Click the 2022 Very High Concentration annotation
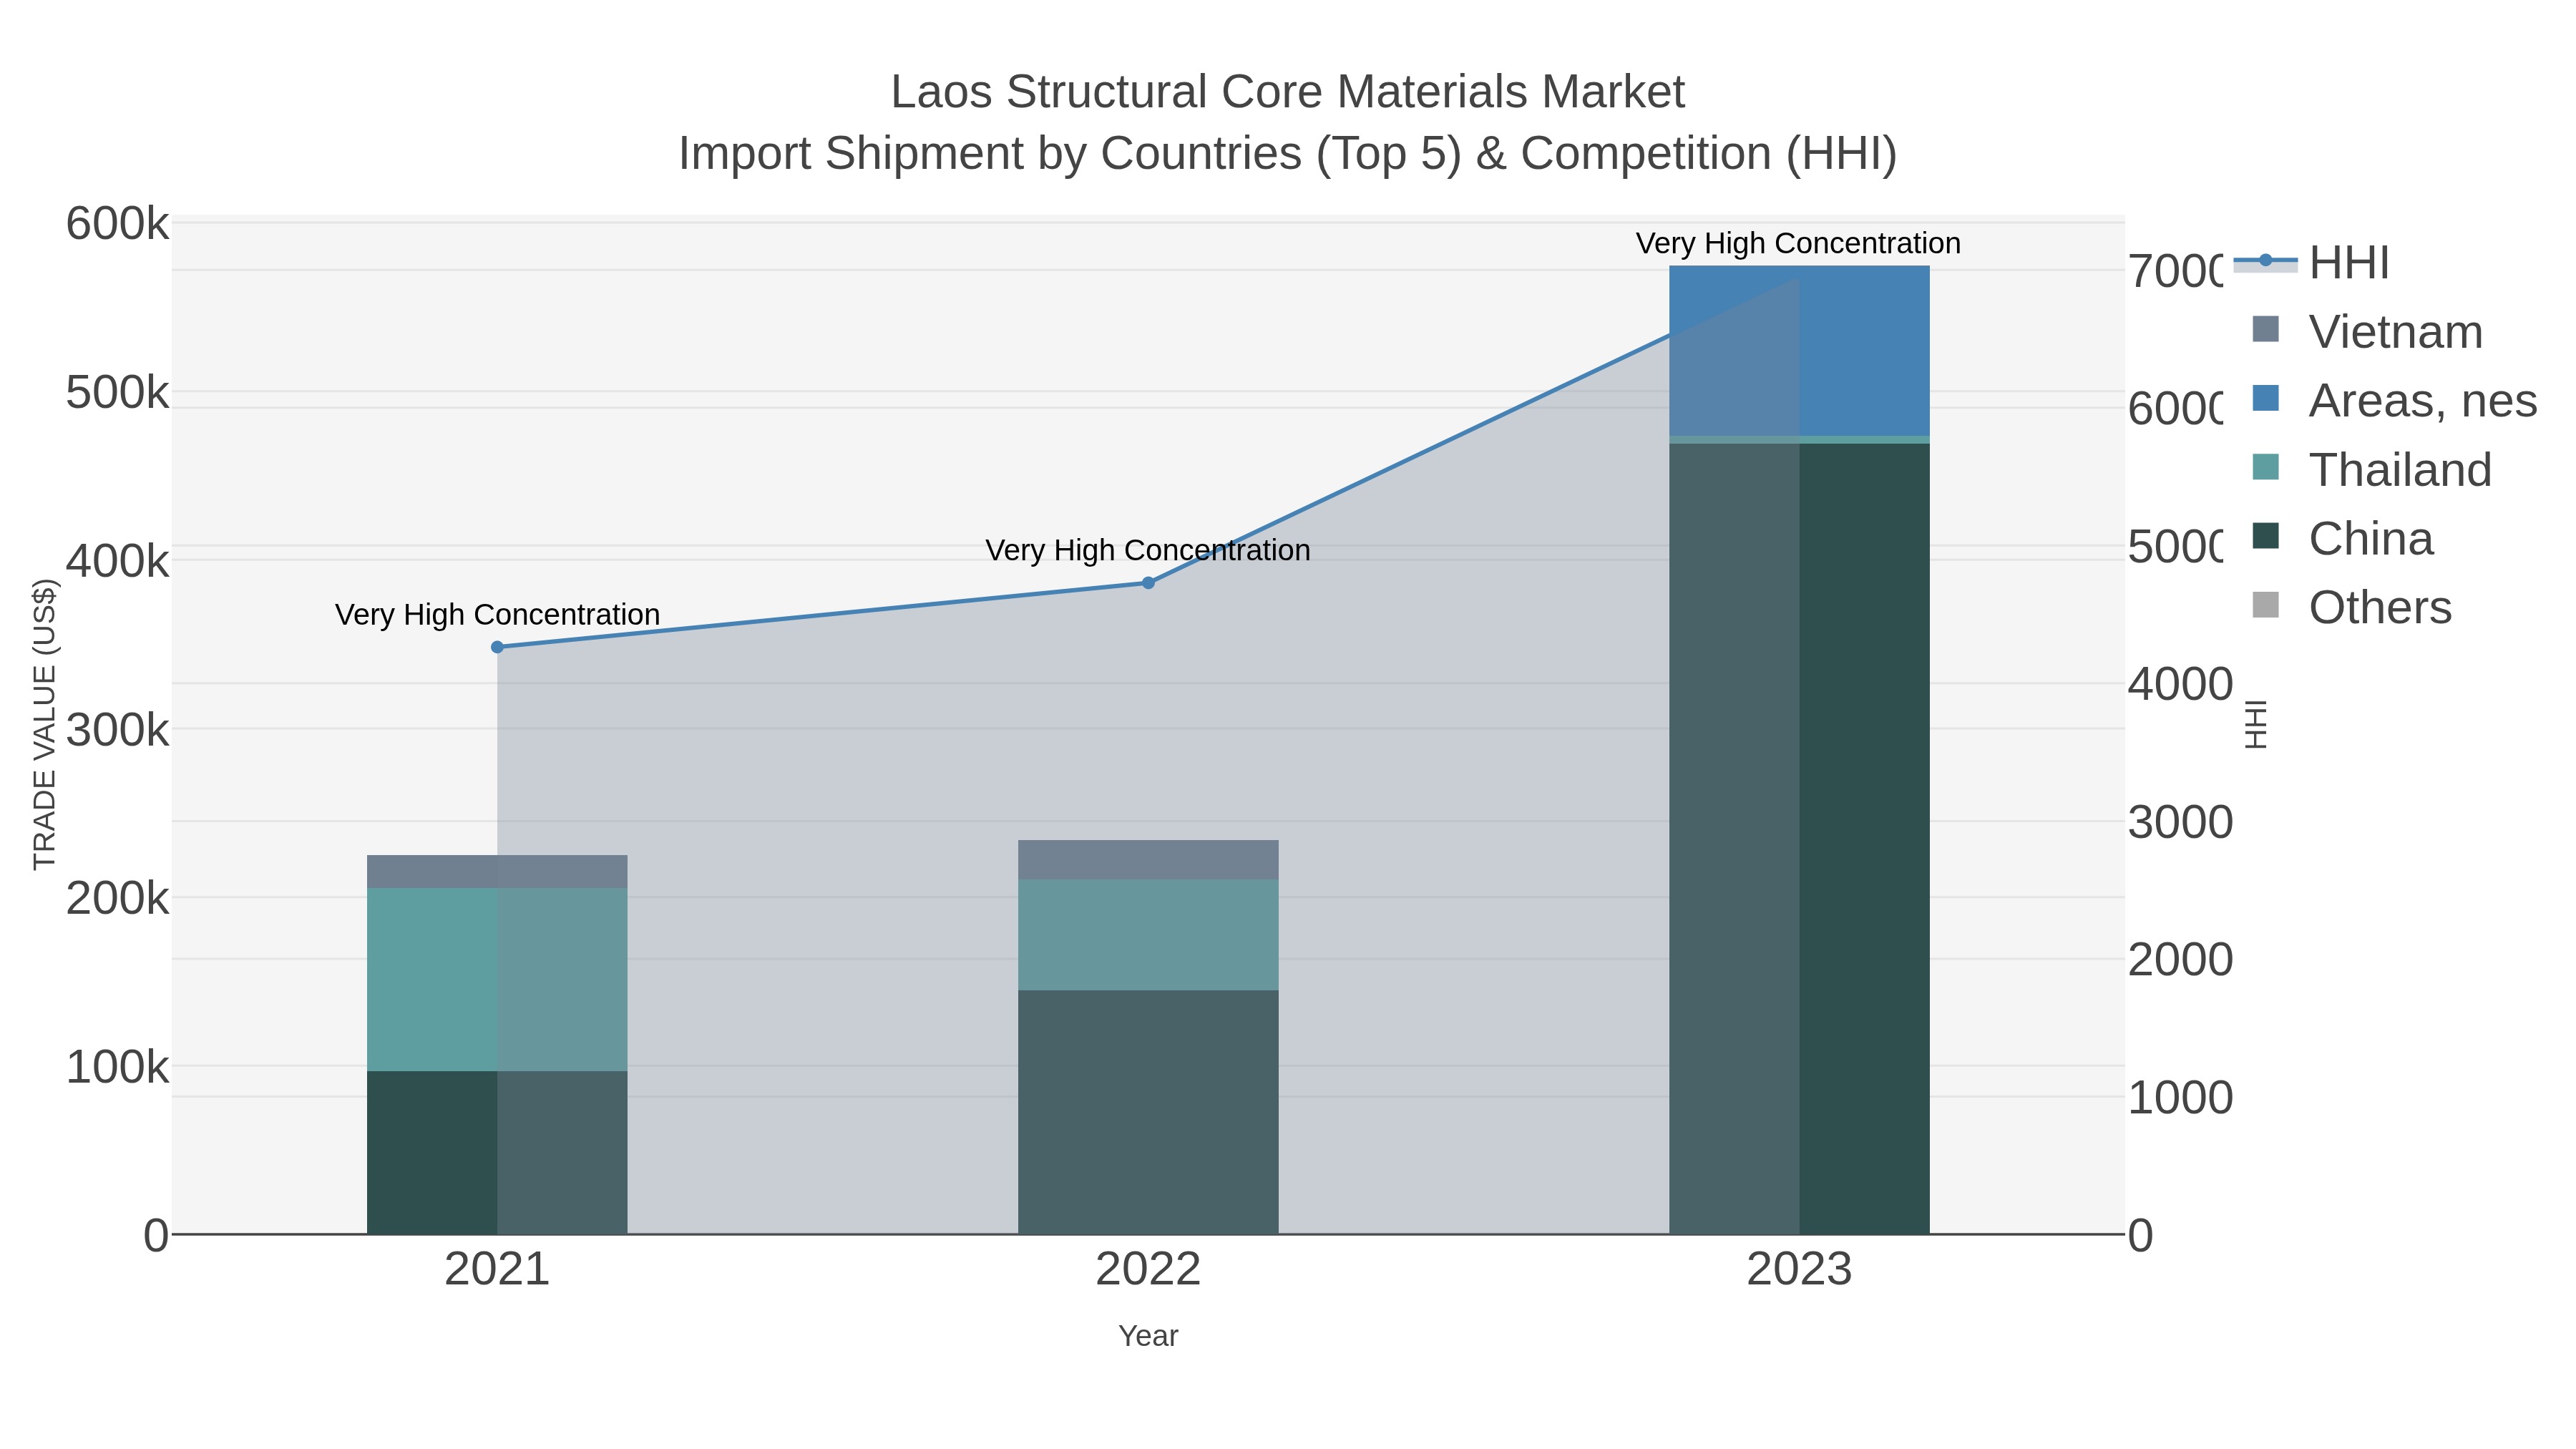Screen dimensions: 2576x1449 (1148, 550)
